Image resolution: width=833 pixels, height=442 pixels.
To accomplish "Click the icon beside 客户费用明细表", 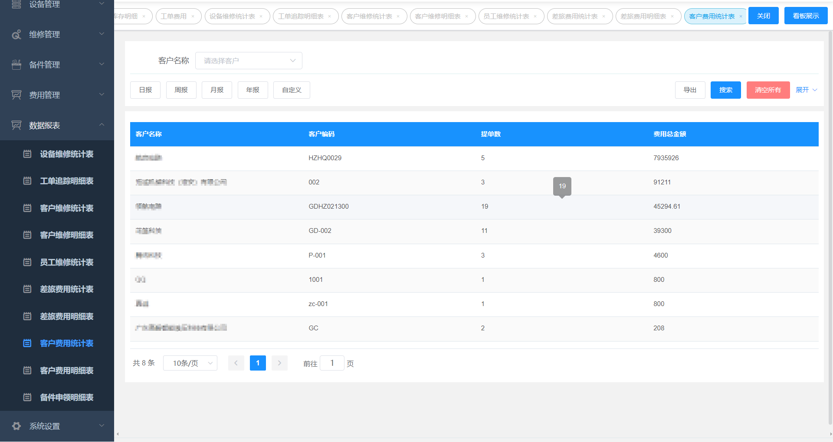I will [27, 371].
